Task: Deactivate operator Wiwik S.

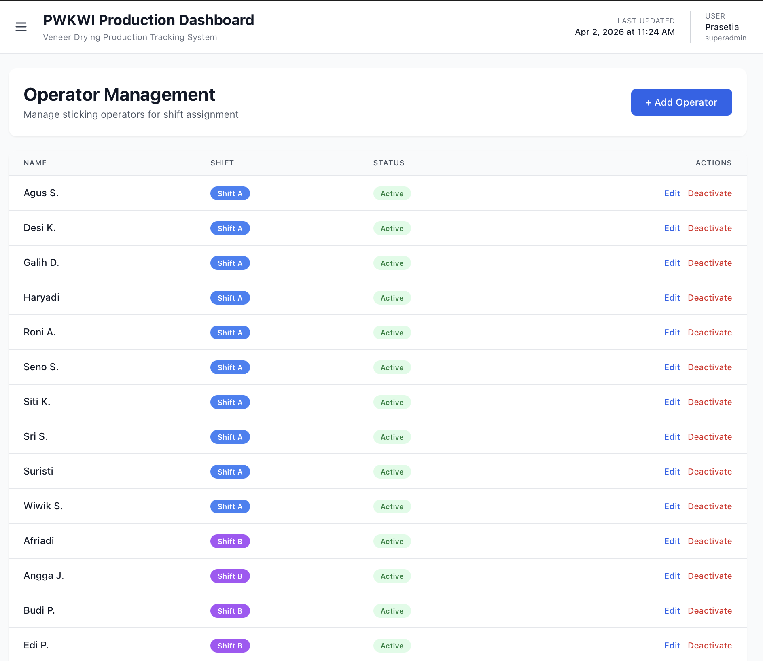Action: pos(710,506)
